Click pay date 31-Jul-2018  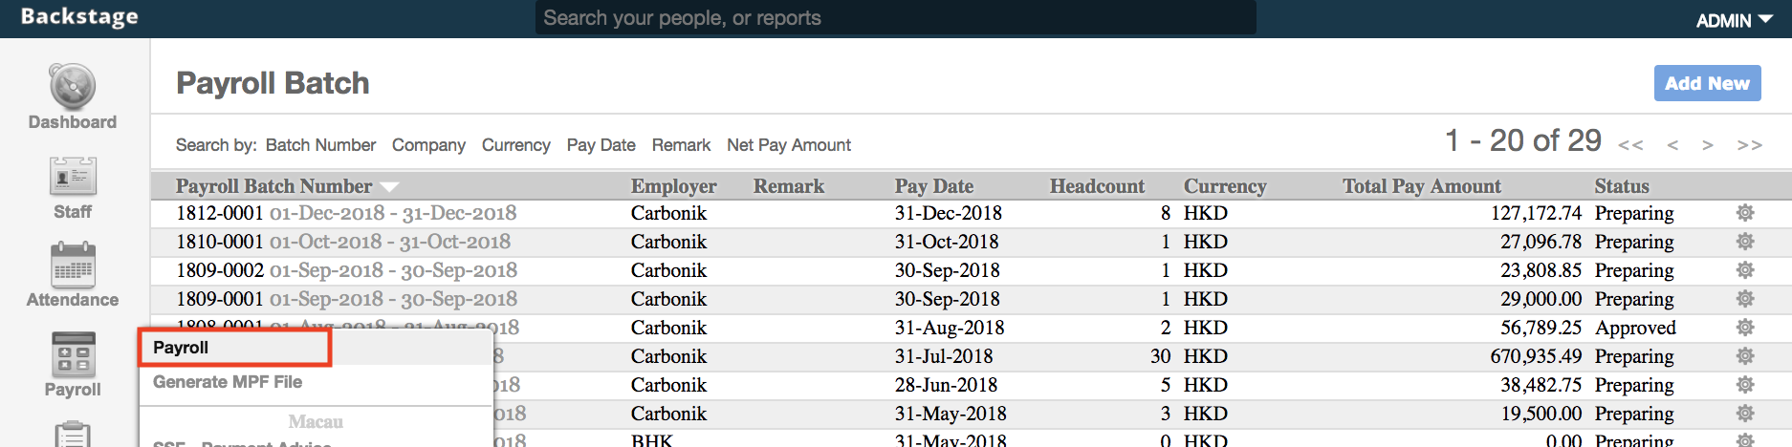click(944, 356)
